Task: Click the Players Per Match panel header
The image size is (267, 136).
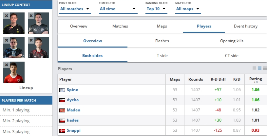Action: pos(26,100)
